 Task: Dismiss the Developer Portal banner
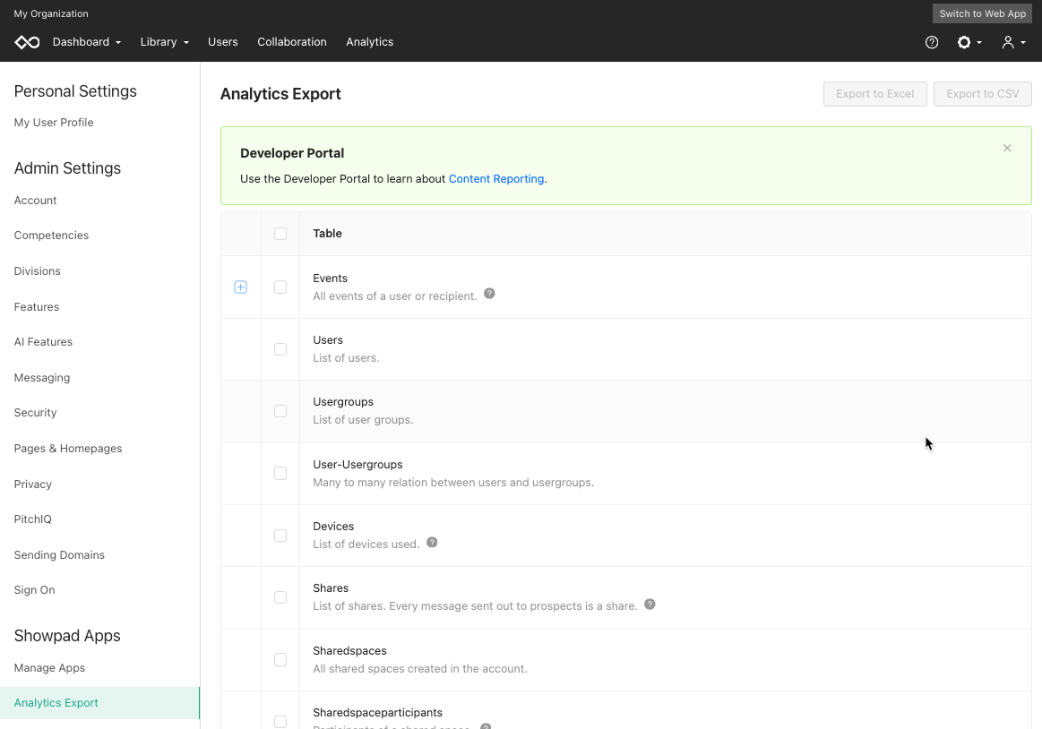coord(1007,148)
